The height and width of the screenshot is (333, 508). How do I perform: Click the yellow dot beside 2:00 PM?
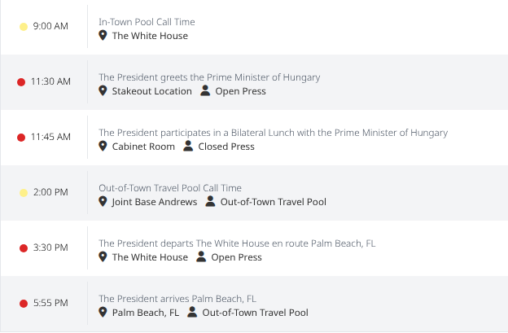(24, 192)
